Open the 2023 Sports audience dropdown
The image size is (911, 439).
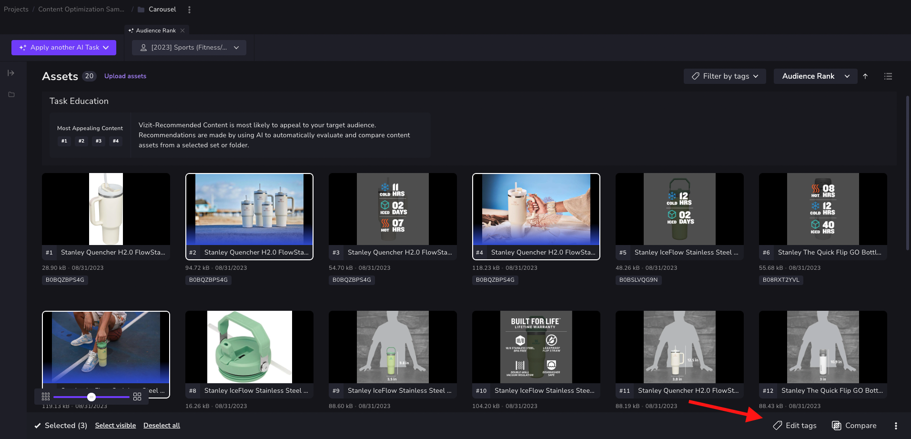tap(189, 48)
